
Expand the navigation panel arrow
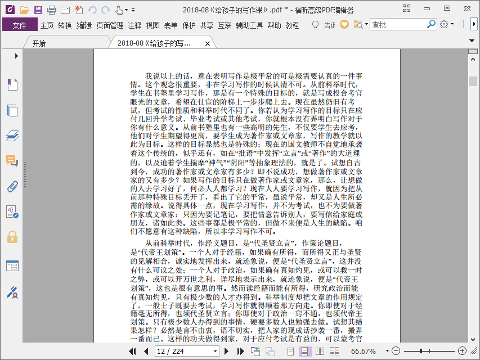point(16,56)
